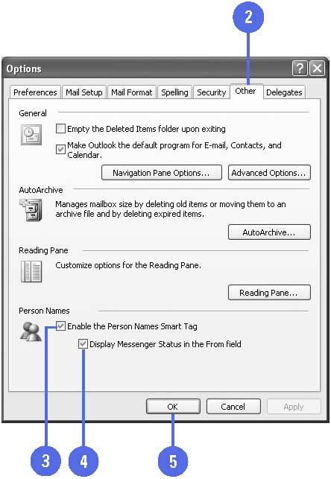The width and height of the screenshot is (331, 479).
Task: Click the Person Names people icon
Action: (31, 332)
